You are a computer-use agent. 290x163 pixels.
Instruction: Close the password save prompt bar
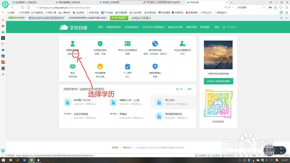(287, 18)
